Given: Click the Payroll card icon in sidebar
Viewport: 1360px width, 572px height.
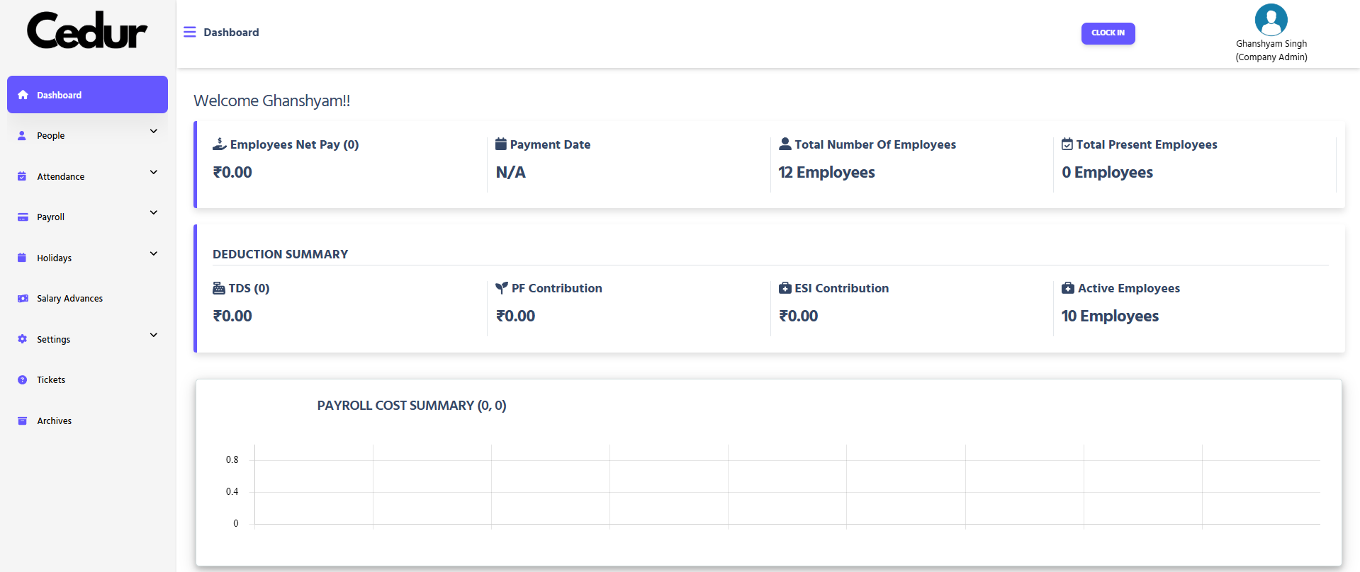Looking at the screenshot, I should tap(22, 217).
